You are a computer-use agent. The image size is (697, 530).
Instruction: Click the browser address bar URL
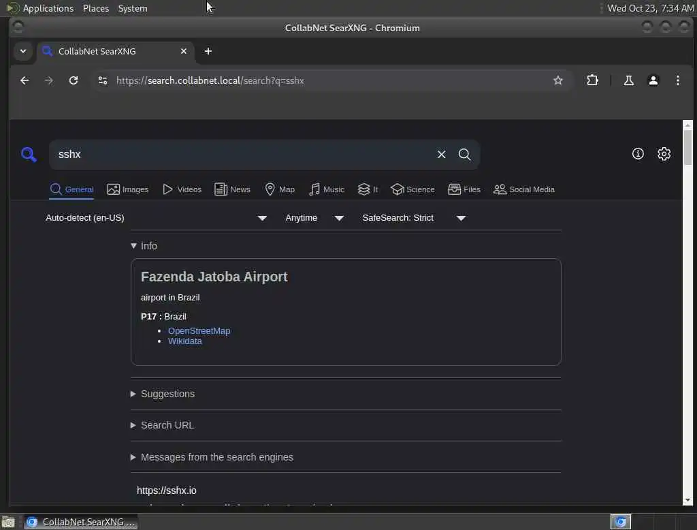point(210,80)
